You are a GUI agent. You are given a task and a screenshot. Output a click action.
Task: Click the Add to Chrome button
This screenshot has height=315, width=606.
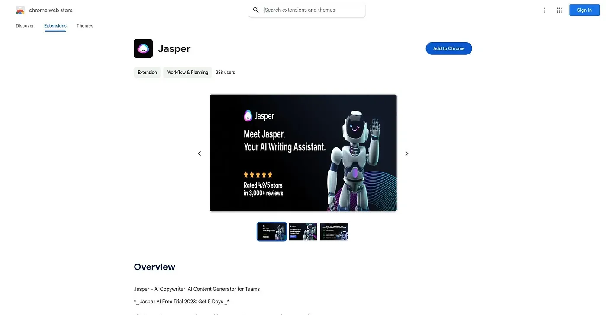pos(449,48)
